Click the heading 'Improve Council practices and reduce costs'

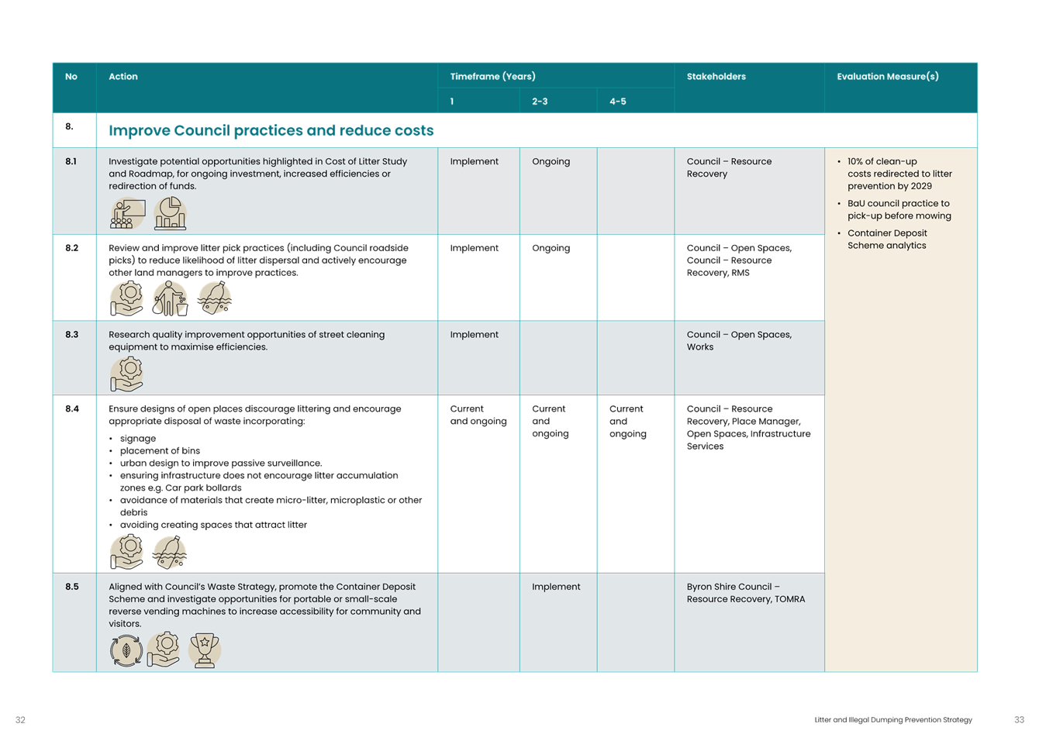tap(271, 130)
